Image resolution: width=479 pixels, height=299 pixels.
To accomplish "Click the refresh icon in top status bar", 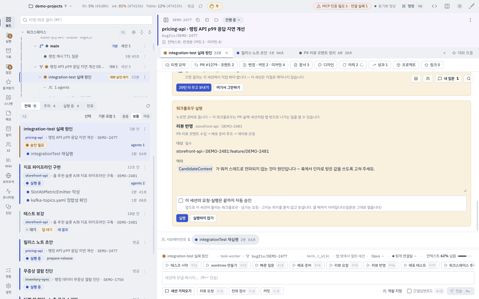I will pos(201,6).
